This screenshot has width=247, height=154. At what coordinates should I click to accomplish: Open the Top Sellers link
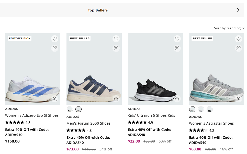98,10
